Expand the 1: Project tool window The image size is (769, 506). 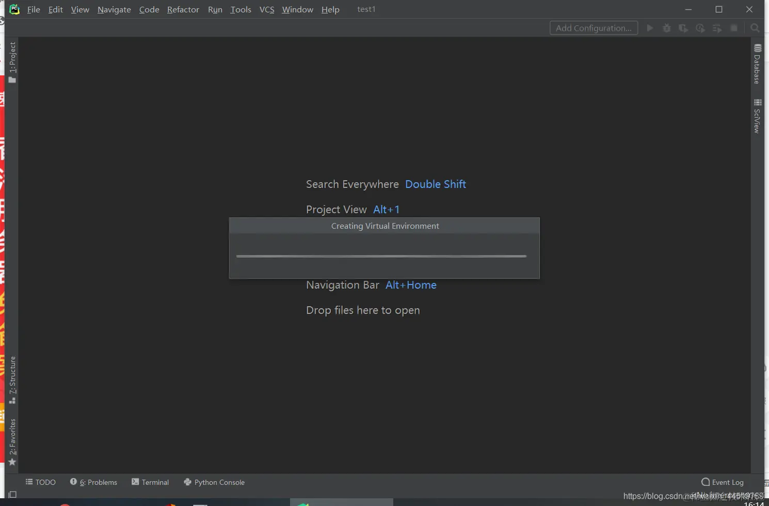tap(12, 62)
